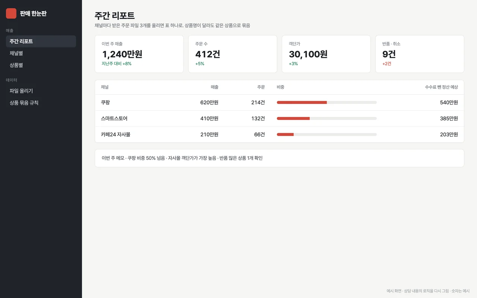Click the 채널 column header
The image size is (477, 298).
105,87
